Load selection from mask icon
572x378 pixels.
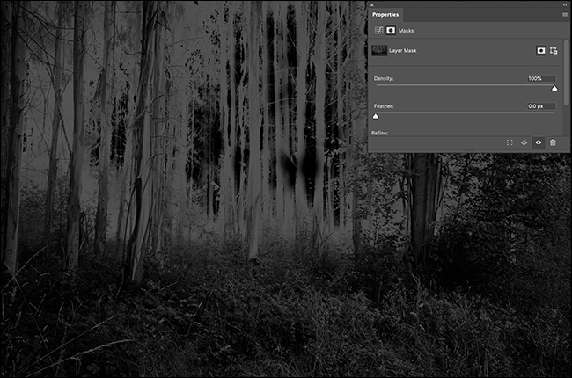(x=510, y=142)
